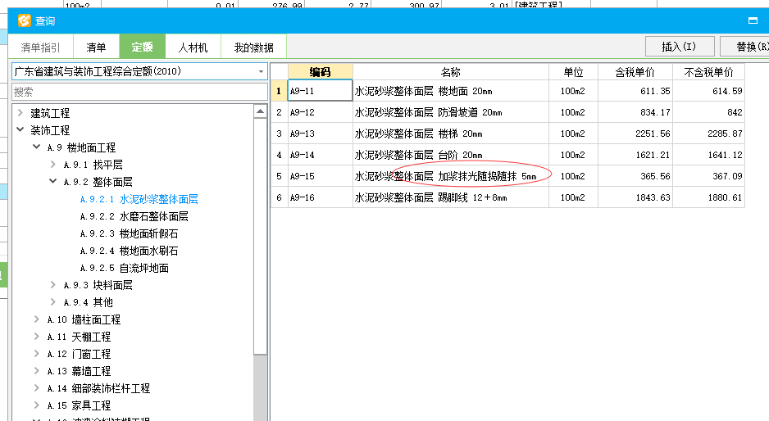The image size is (769, 421).
Task: Select A.15 家具工程 tree item
Action: coord(79,405)
